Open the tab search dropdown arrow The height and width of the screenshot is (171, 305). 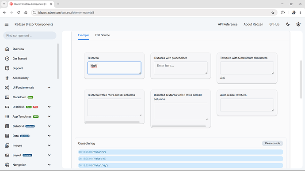[x=4, y=4]
